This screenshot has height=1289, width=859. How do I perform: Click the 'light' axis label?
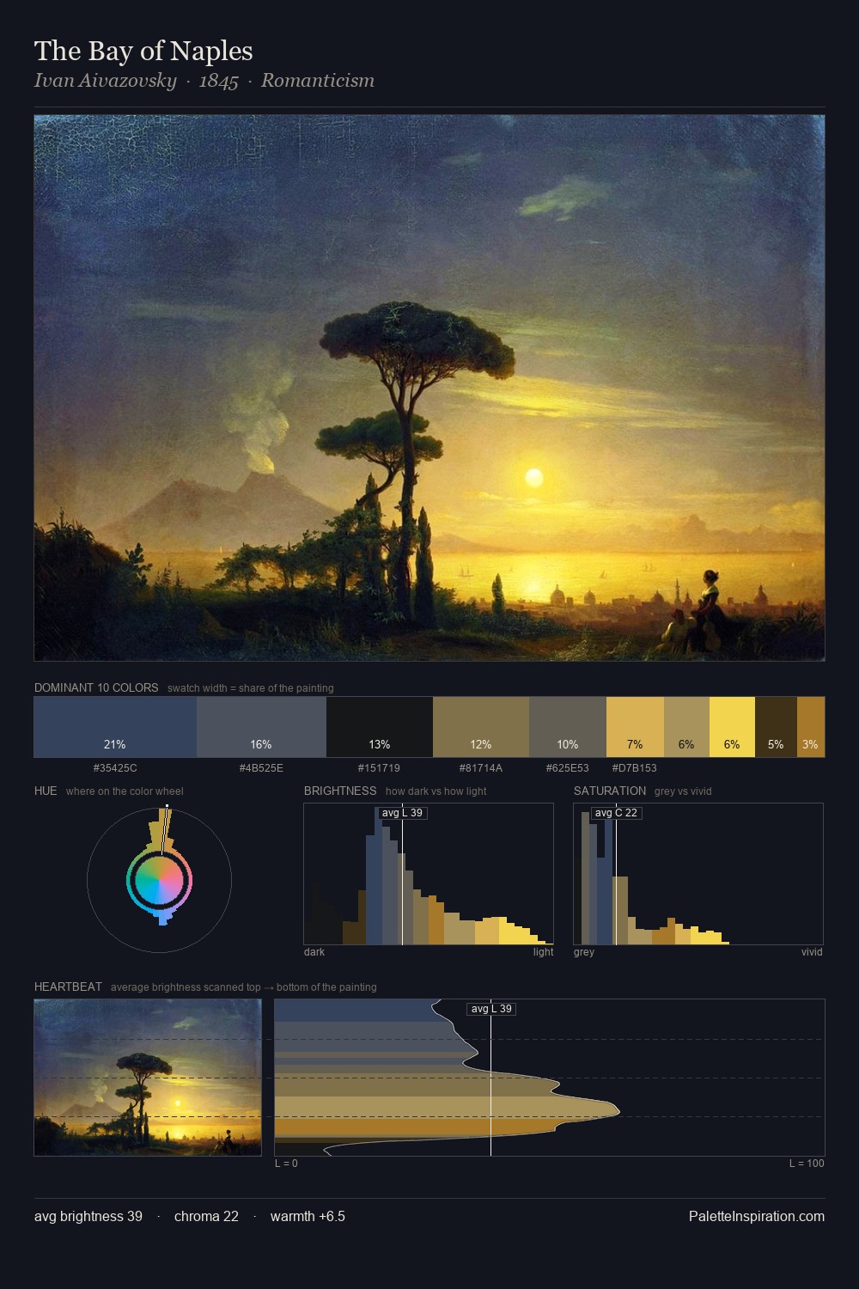pyautogui.click(x=543, y=952)
